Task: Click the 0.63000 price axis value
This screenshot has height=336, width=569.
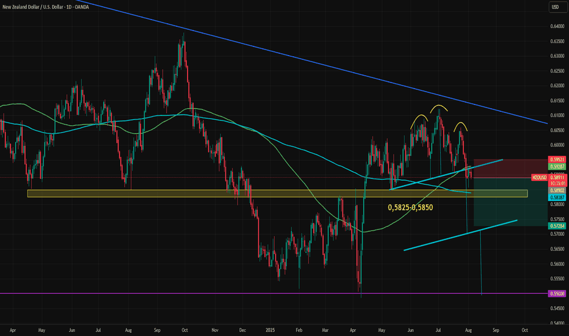Action: tap(557, 56)
